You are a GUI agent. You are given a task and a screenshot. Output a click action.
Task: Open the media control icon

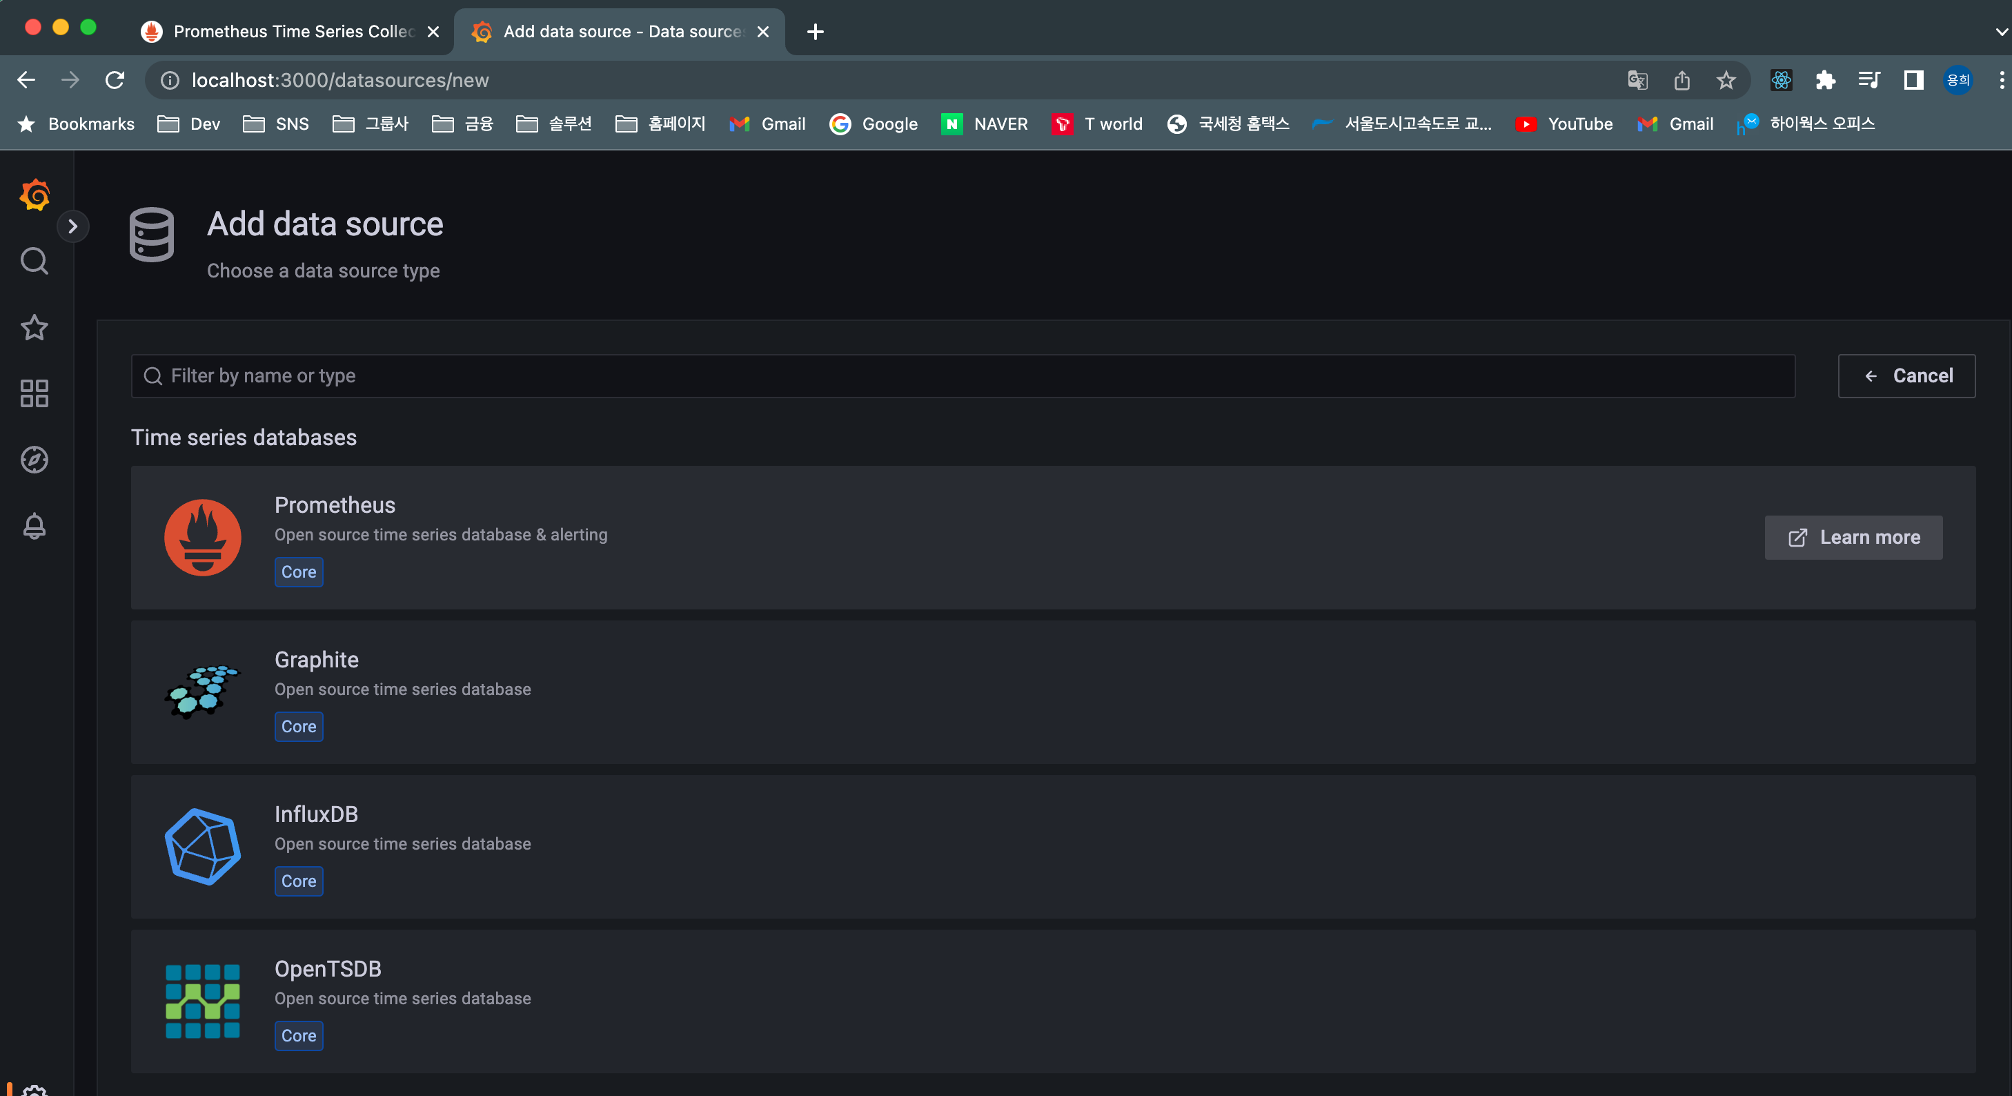[x=1869, y=81]
